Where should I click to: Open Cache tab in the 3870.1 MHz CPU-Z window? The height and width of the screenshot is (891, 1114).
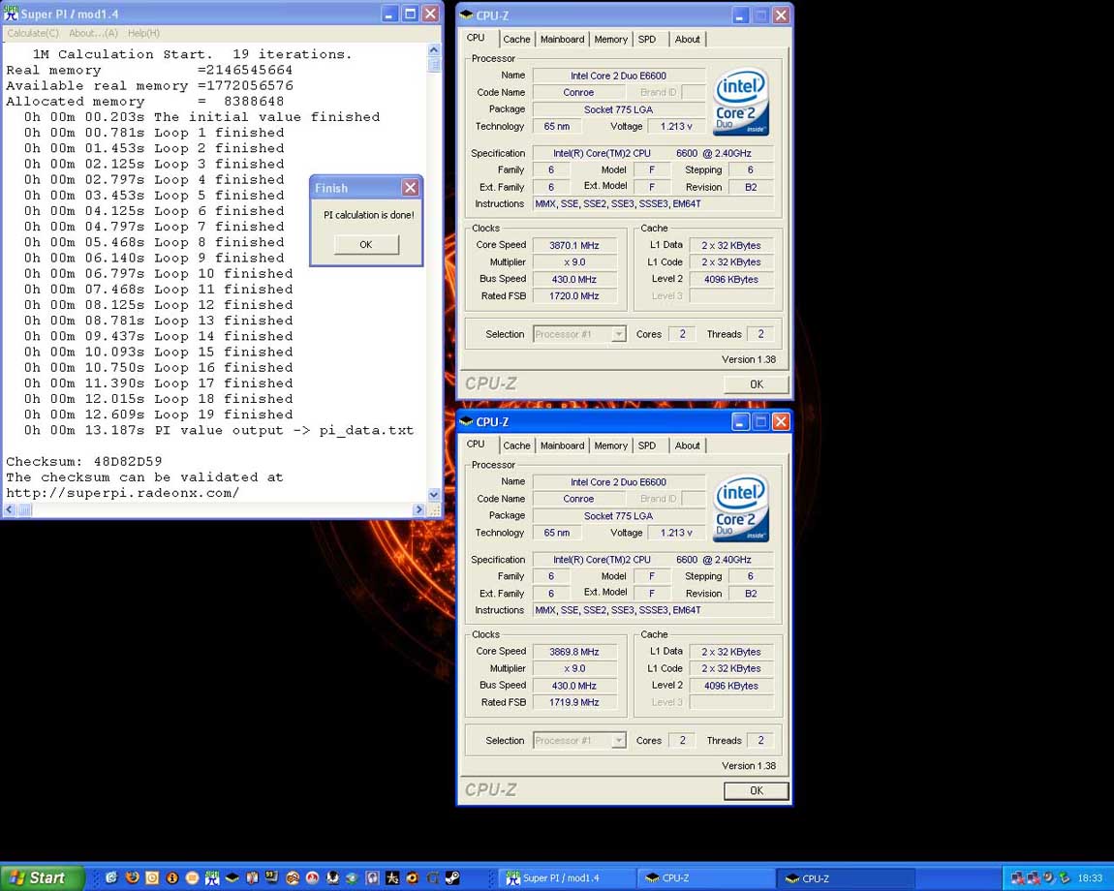tap(516, 40)
